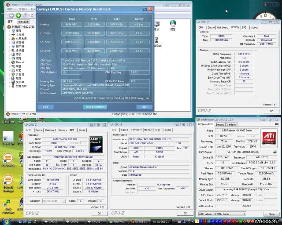This screenshot has width=282, height=225.
Task: Click the add gadget plus on sidebar
Action: 265,5
